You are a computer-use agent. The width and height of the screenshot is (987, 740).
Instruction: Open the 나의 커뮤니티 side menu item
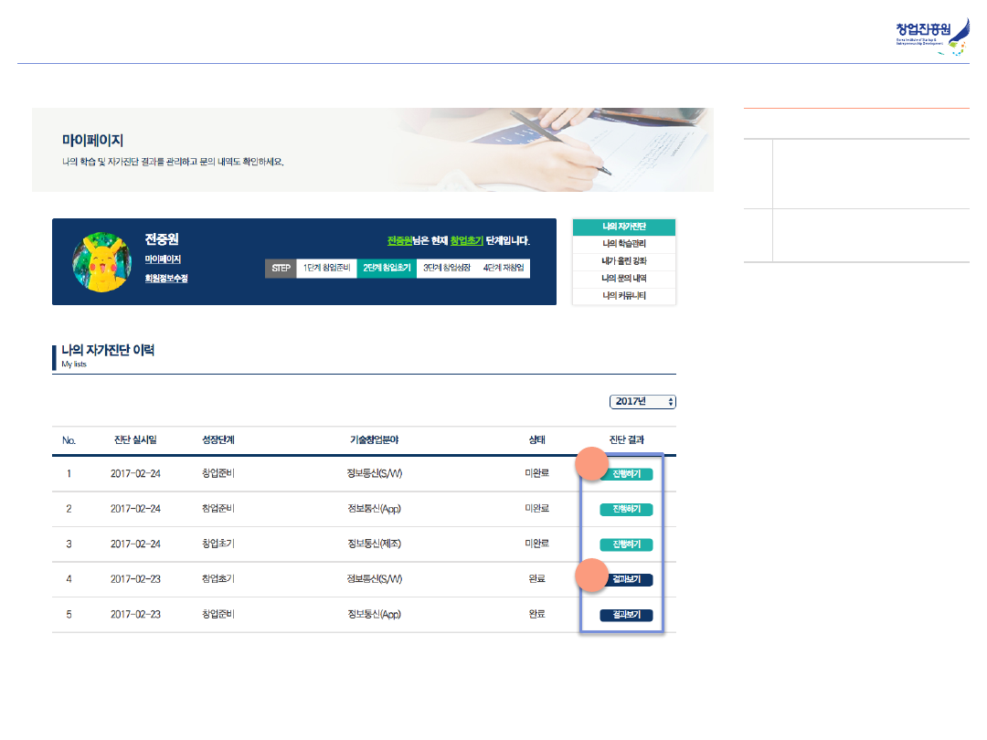pyautogui.click(x=624, y=296)
